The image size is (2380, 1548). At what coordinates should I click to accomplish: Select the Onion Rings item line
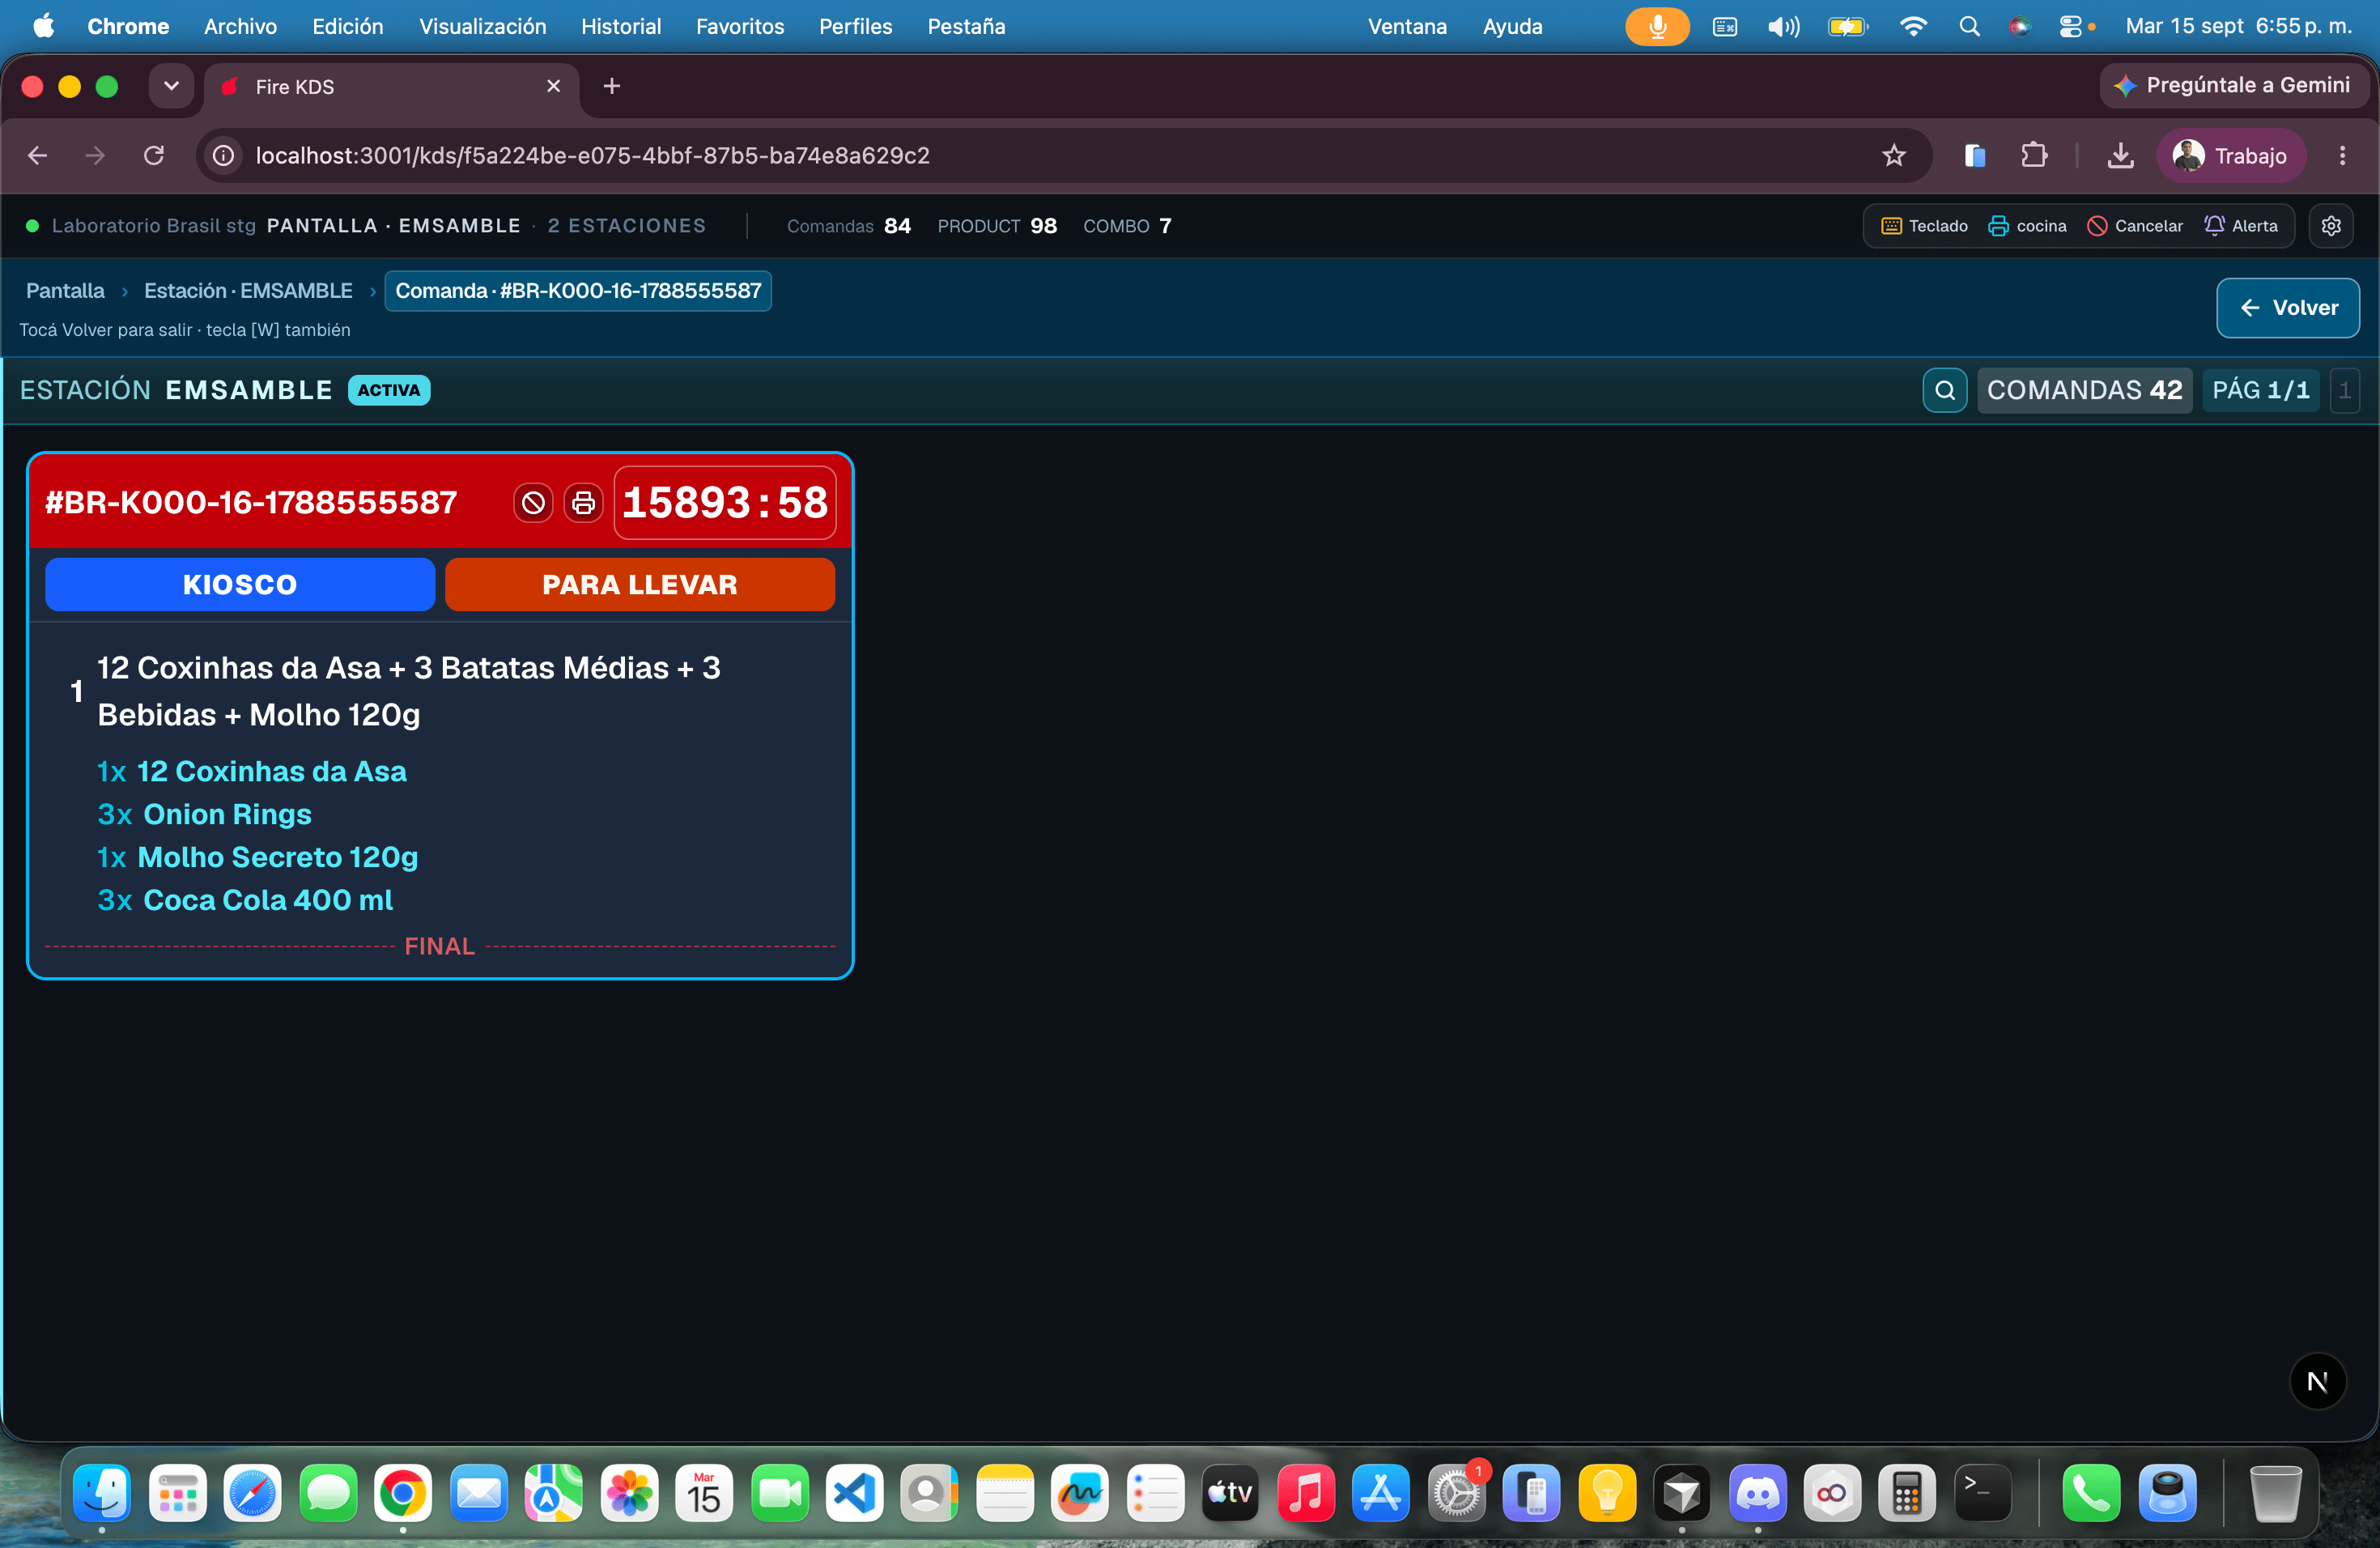tap(205, 814)
